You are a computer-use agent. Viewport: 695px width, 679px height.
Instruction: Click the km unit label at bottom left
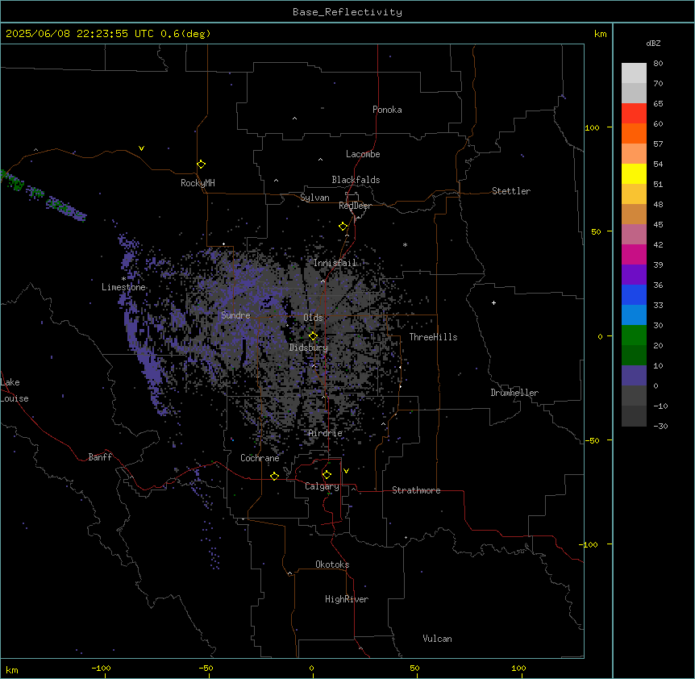click(12, 669)
